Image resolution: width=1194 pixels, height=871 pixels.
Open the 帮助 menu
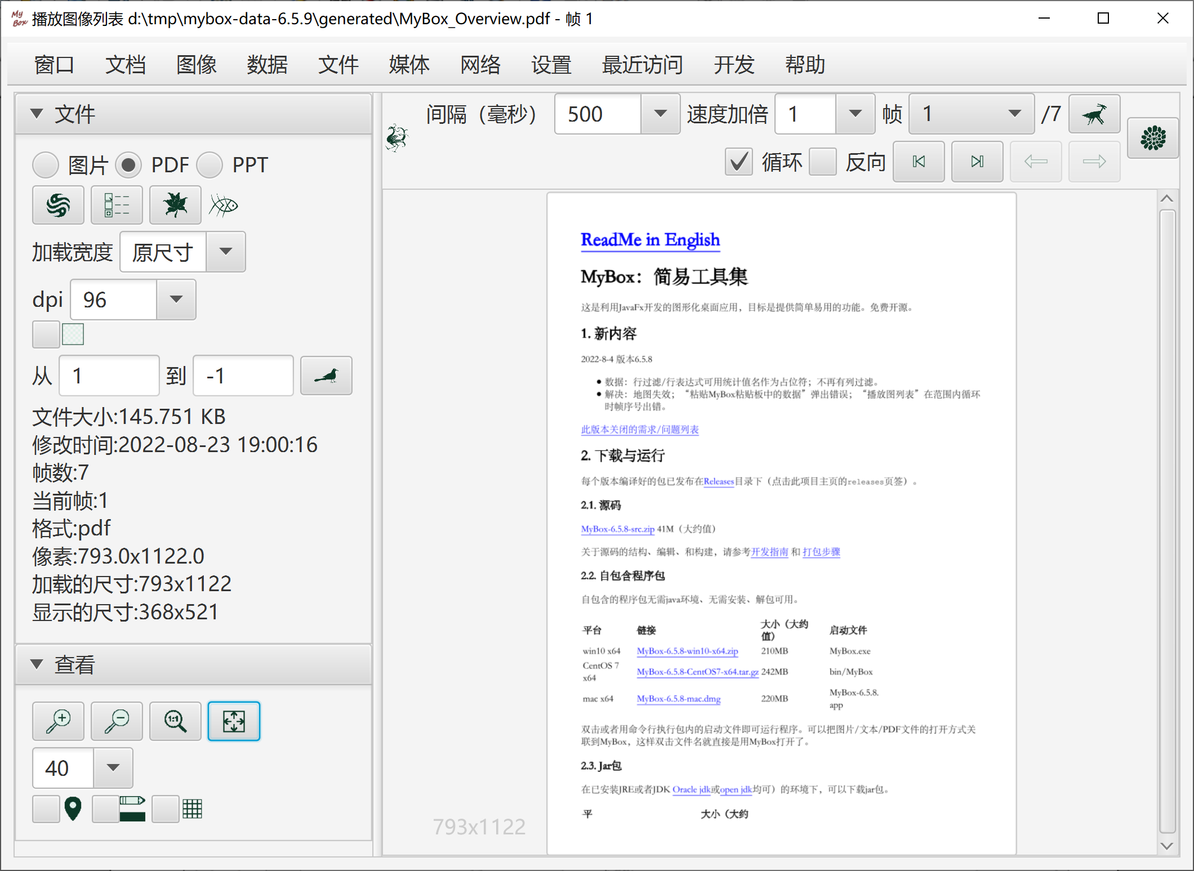(x=804, y=65)
